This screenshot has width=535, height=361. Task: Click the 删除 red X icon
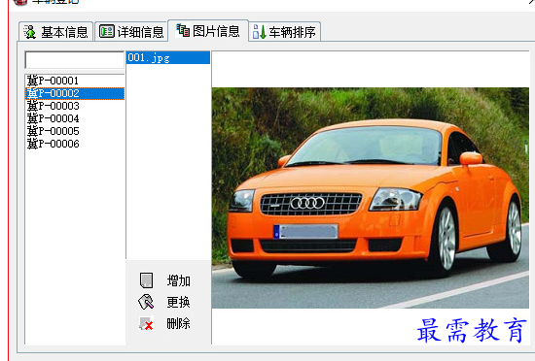click(146, 323)
